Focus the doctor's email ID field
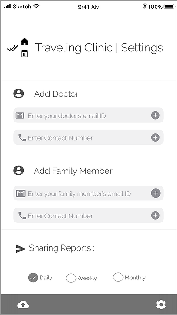Screen dimensions: 177x315 pos(89,115)
